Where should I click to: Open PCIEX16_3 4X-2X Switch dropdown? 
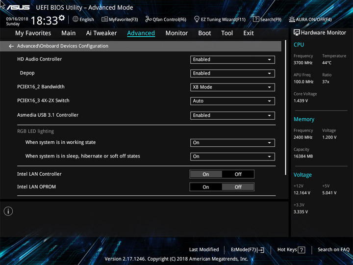click(x=232, y=101)
